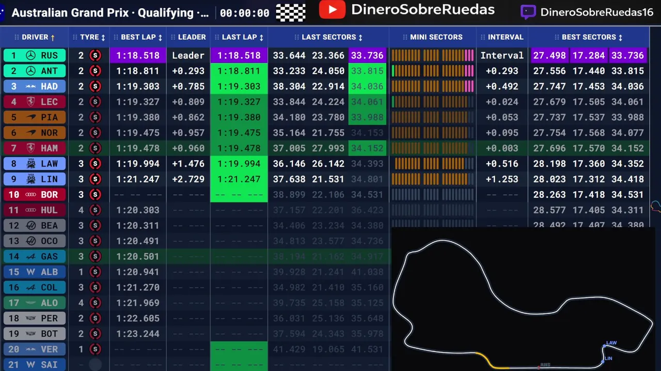Click the soft tyre icon in ALB row
The width and height of the screenshot is (661, 371).
tap(95, 272)
